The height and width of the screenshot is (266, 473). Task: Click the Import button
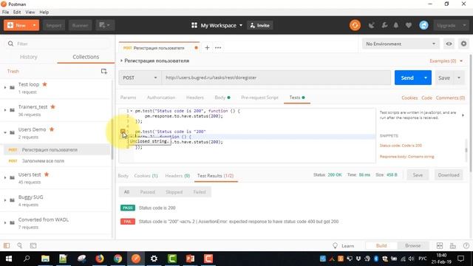click(x=54, y=25)
